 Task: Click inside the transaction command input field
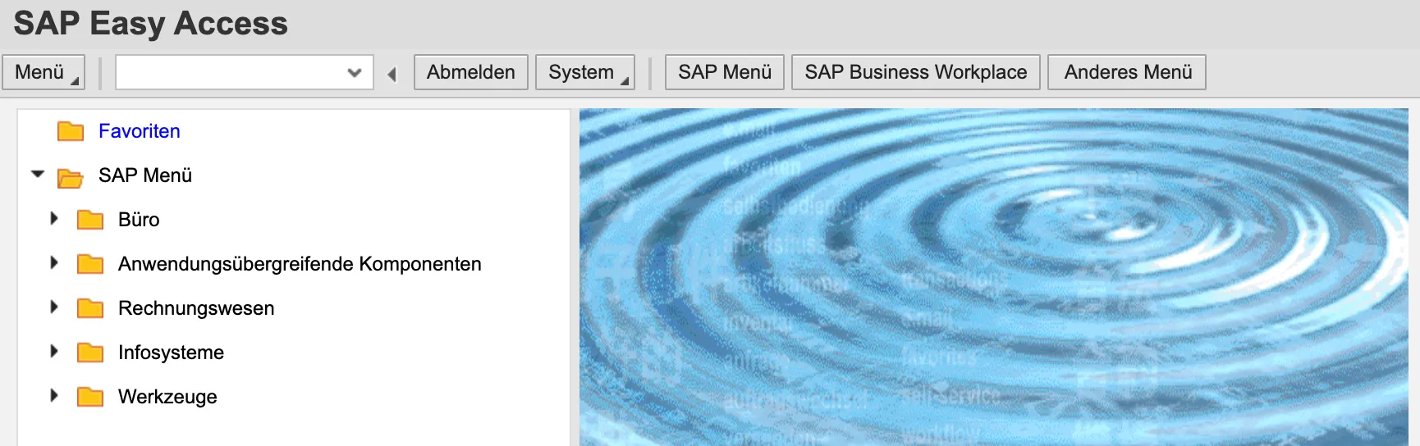(x=230, y=72)
